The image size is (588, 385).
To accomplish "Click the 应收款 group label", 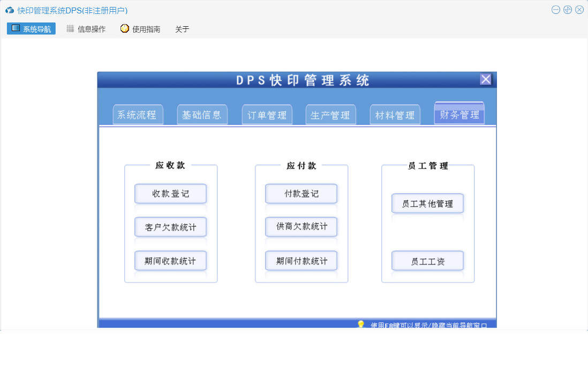I will pyautogui.click(x=171, y=165).
